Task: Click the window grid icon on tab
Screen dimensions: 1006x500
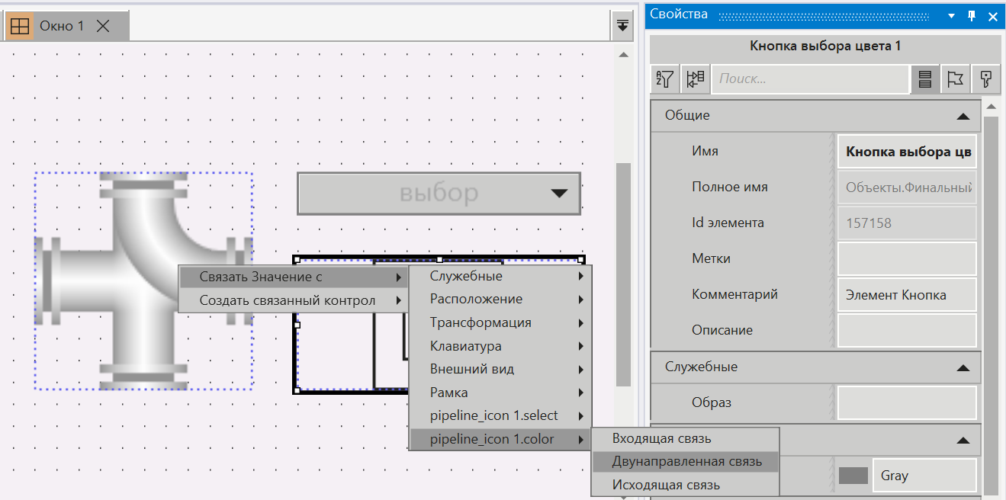Action: pyautogui.click(x=20, y=26)
